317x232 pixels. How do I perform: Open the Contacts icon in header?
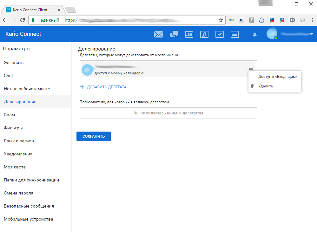204,34
